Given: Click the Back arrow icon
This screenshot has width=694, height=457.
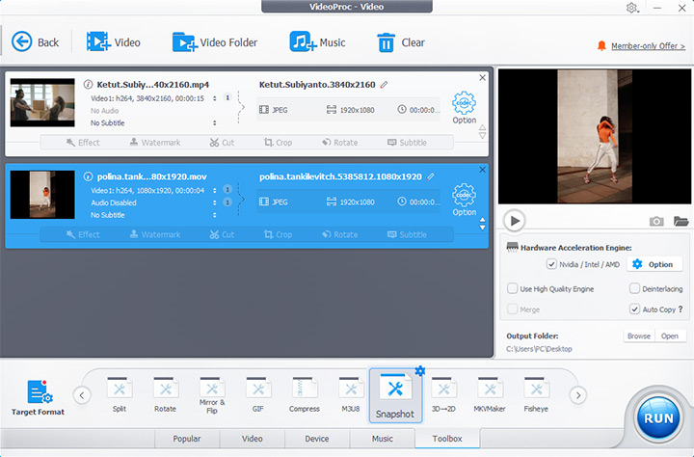Looking at the screenshot, I should tap(21, 41).
